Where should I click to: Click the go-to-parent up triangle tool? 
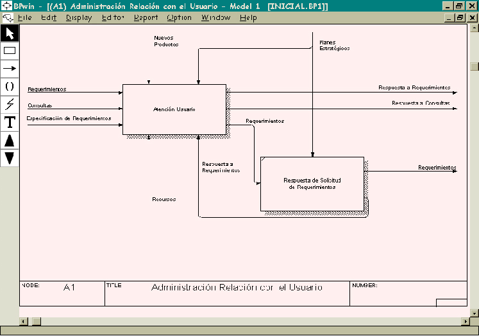[10, 140]
